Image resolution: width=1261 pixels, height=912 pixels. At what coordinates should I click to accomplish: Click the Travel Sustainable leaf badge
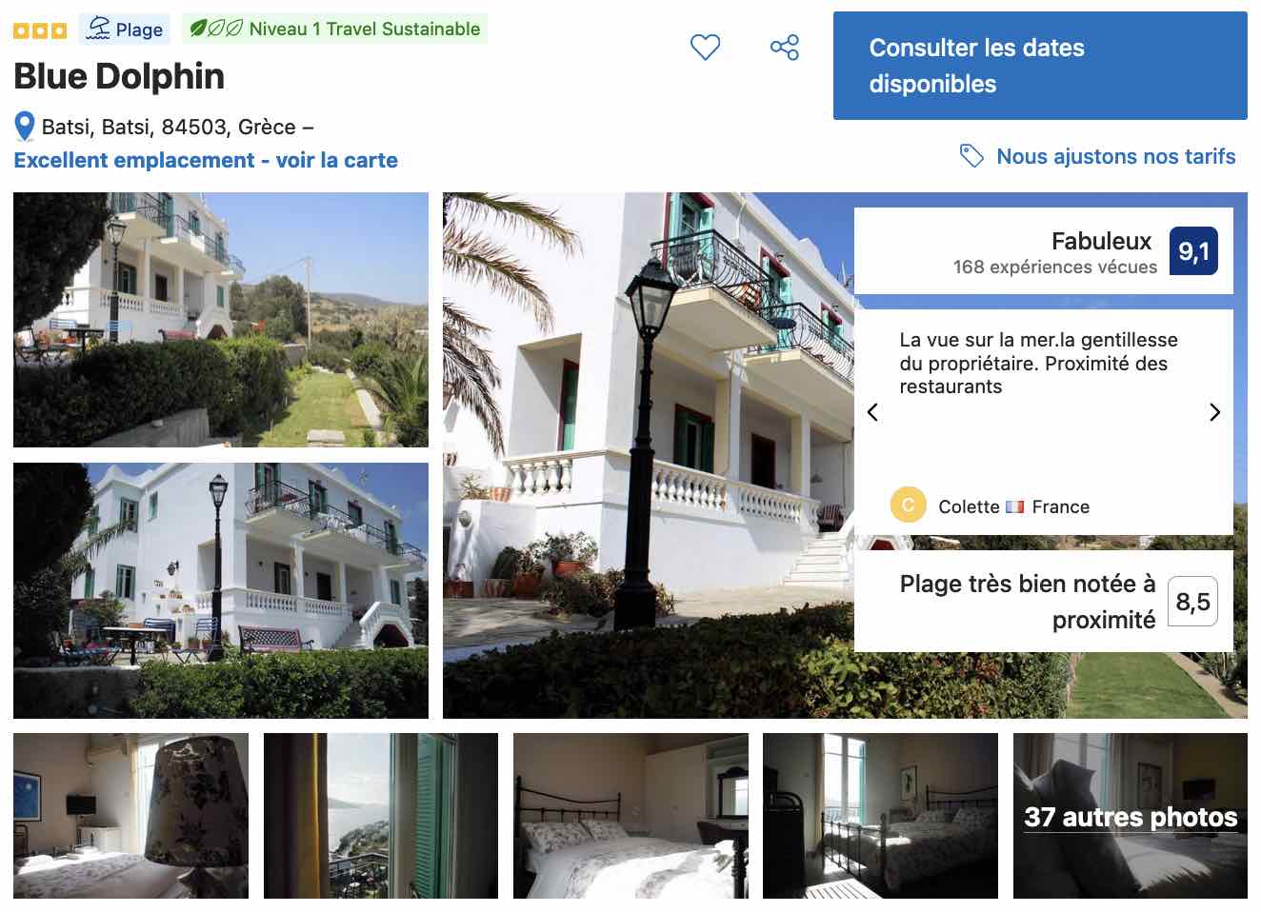pos(334,29)
